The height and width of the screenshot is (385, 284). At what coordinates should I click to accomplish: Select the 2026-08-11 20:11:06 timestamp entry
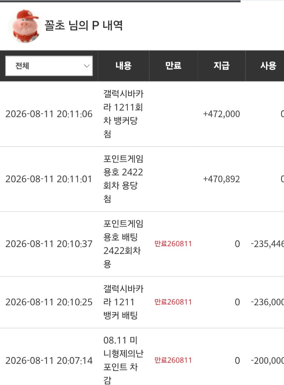point(49,114)
